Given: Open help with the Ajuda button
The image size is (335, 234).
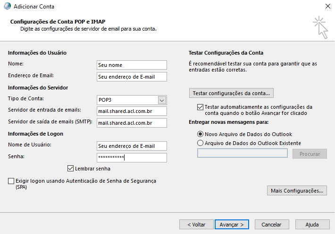Looking at the screenshot, I should tap(312, 225).
